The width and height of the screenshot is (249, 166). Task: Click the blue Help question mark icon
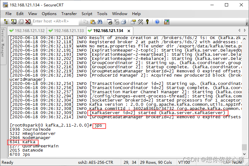click(x=157, y=22)
